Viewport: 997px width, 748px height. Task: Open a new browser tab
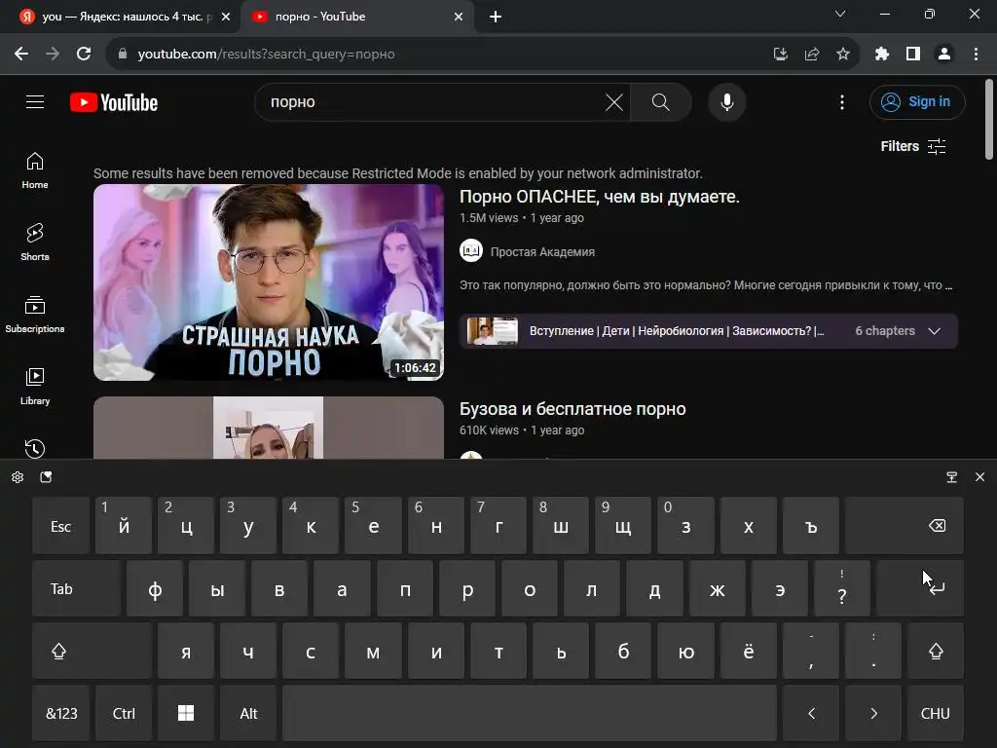pos(496,17)
